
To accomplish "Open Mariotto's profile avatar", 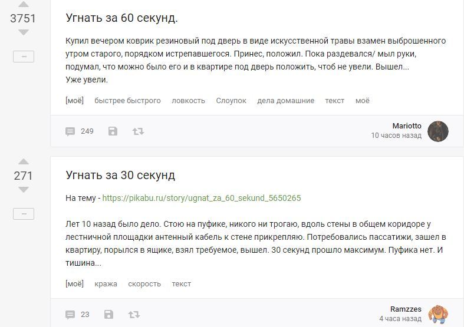I will tap(438, 131).
